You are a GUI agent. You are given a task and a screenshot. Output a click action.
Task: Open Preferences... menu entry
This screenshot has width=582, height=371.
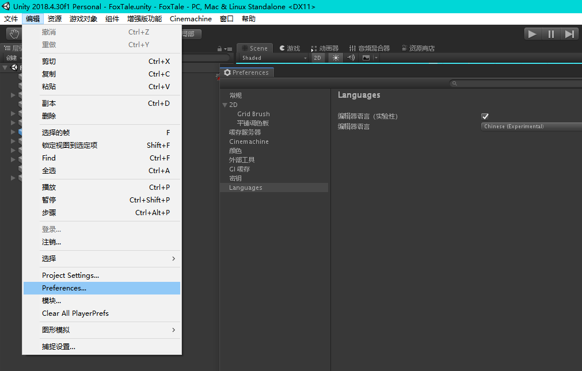[102, 288]
